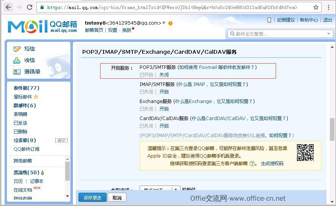Expand the search box dropdown arrow
Viewport: 336px width, 206px height.
pyautogui.click(x=328, y=34)
